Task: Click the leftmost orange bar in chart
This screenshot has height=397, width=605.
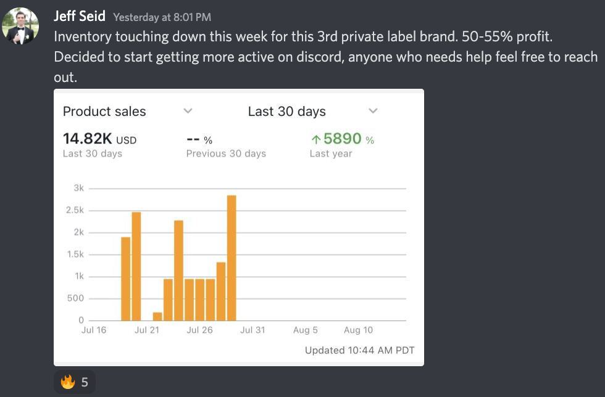Action: (125, 279)
